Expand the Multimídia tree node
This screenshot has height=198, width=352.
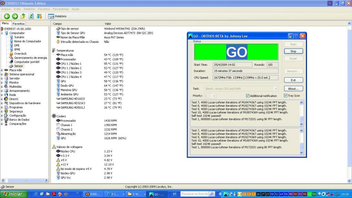click(x=2, y=87)
